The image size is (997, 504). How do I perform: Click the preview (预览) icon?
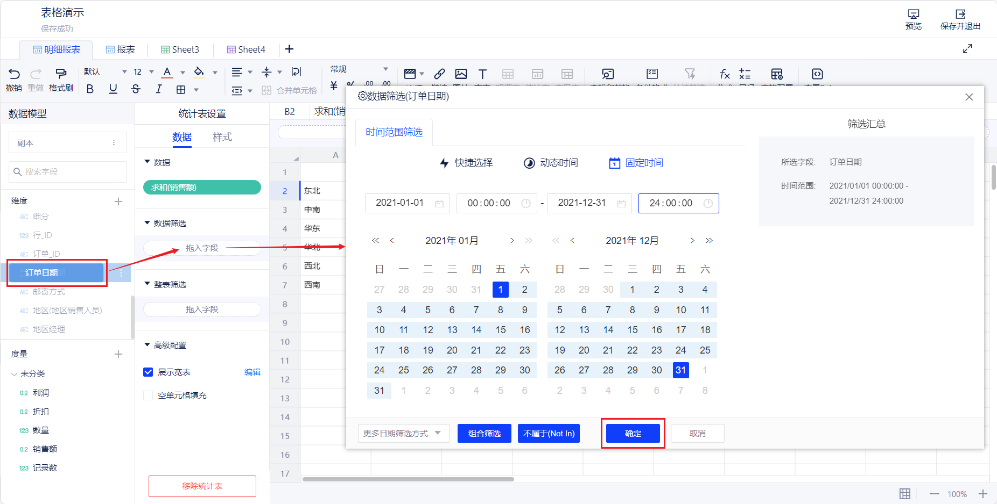click(x=913, y=15)
